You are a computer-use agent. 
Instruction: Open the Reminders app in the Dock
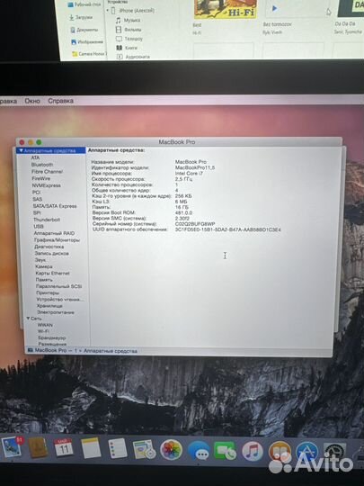118,448
